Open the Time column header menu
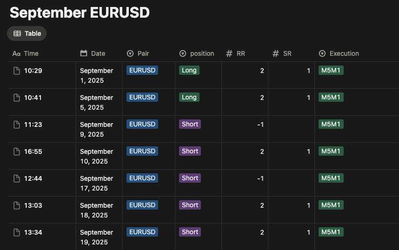 pos(42,53)
